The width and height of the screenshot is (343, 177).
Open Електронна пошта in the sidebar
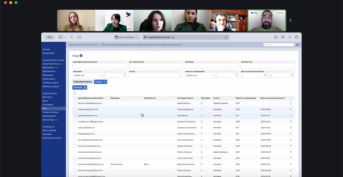52,138
